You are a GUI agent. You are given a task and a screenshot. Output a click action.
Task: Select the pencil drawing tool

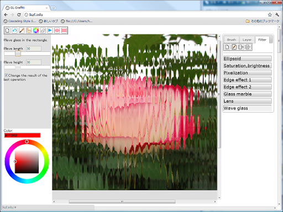click(22, 30)
